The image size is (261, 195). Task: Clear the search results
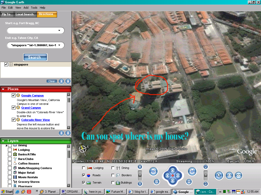51,81
